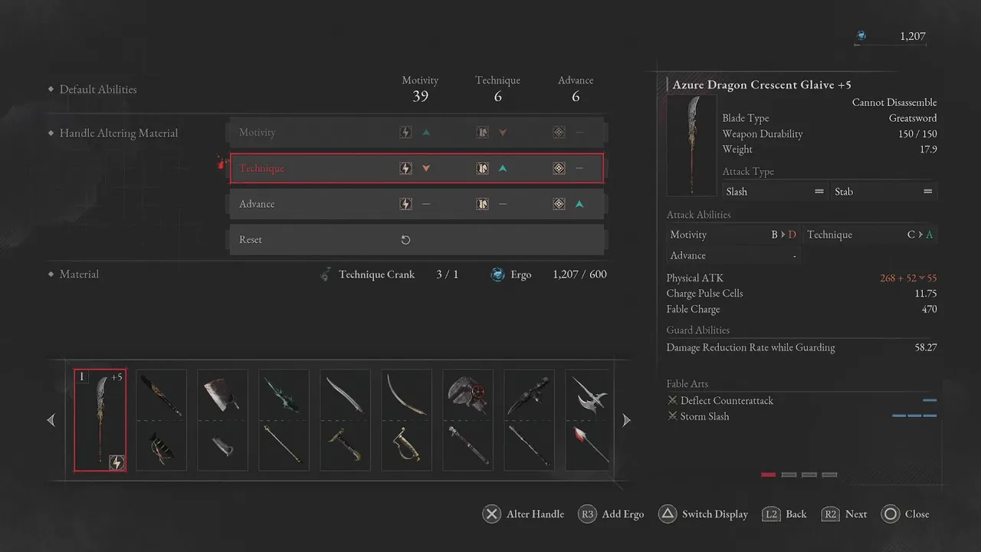Viewport: 981px width, 552px height.
Task: Click the L2 Back button icon
Action: pyautogui.click(x=771, y=514)
